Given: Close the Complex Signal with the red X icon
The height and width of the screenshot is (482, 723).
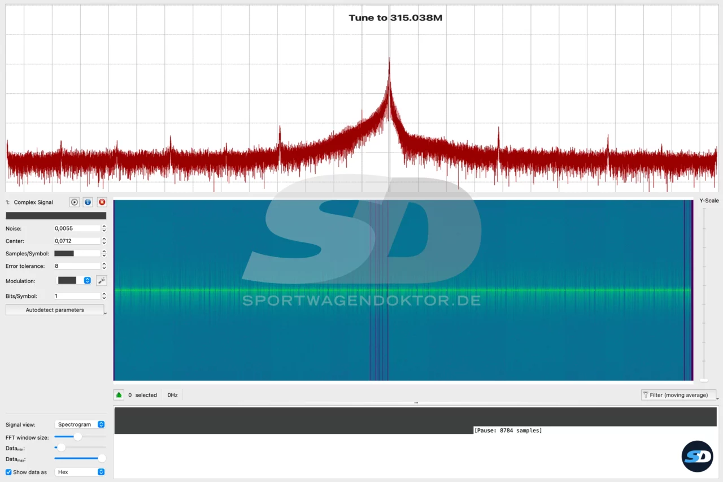Looking at the screenshot, I should [x=102, y=202].
